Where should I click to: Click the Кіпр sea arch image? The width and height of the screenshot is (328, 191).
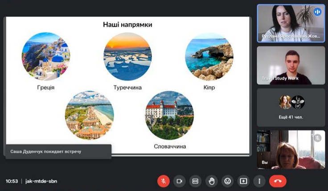click(x=209, y=56)
